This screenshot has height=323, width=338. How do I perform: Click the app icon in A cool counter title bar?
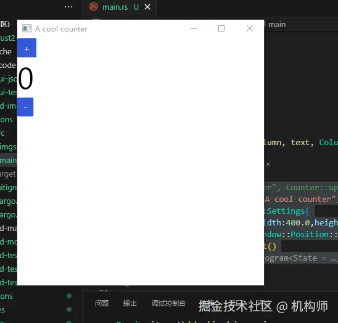coord(27,28)
